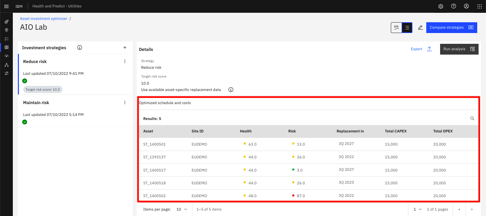Viewport: 486px width, 216px height.
Task: Click the edit pencil icon
Action: coord(421,28)
